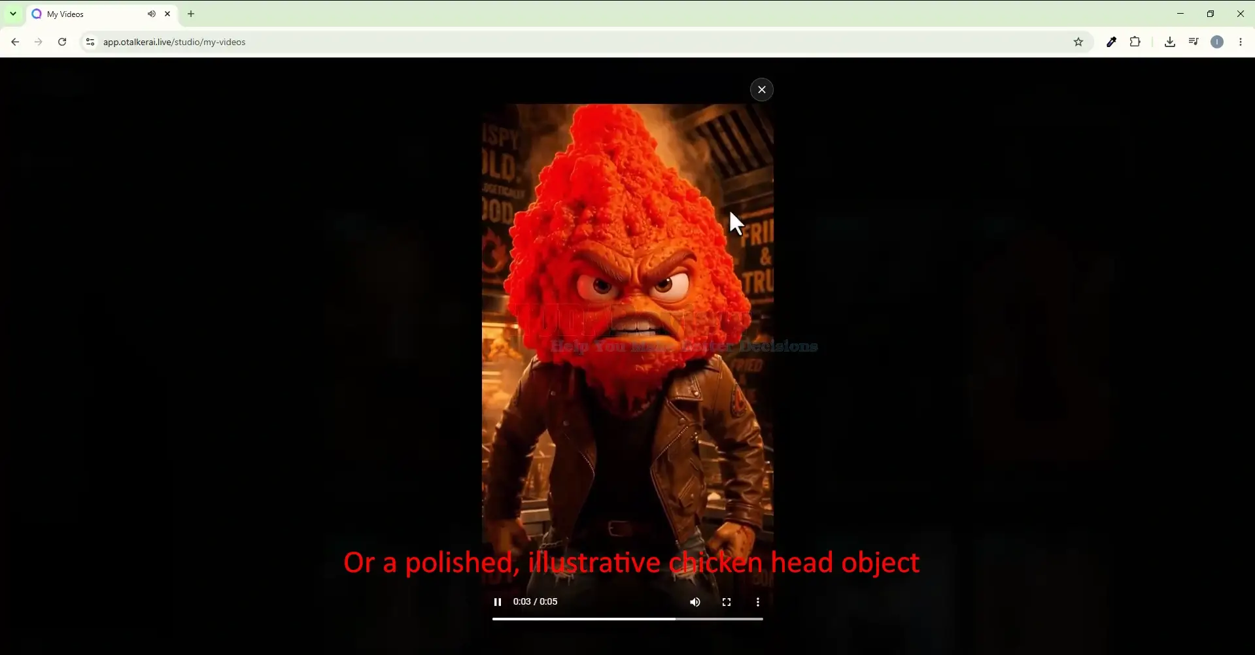The height and width of the screenshot is (655, 1255).
Task: Go forward to next page
Action: click(39, 42)
